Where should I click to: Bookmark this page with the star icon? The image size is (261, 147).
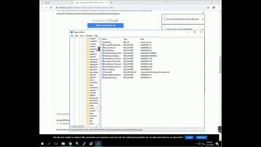[208, 8]
